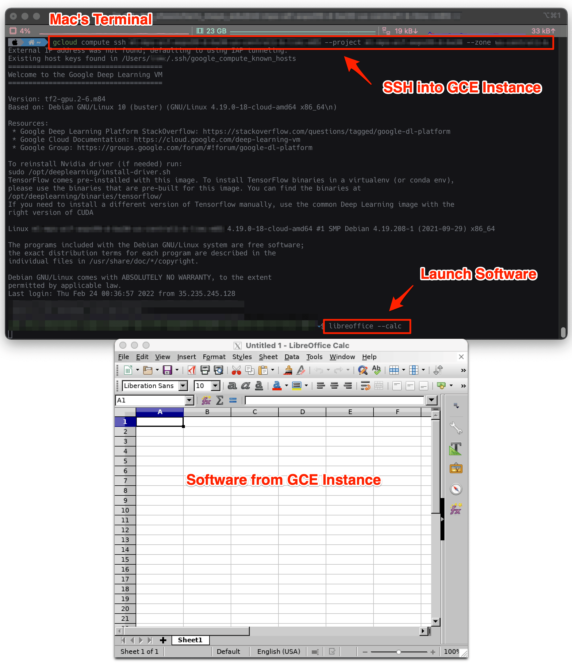This screenshot has width=572, height=666.
Task: Open the Sidebar Settings menu icon
Action: (x=456, y=406)
